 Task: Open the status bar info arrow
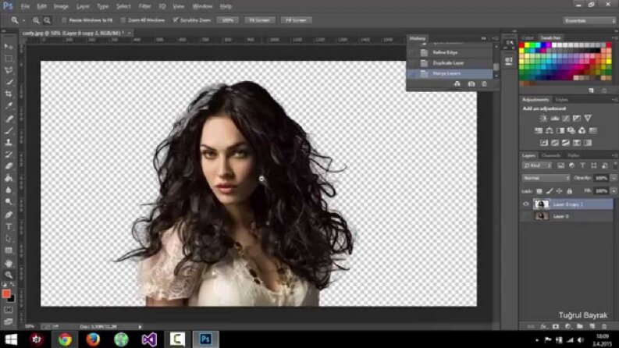(x=140, y=327)
